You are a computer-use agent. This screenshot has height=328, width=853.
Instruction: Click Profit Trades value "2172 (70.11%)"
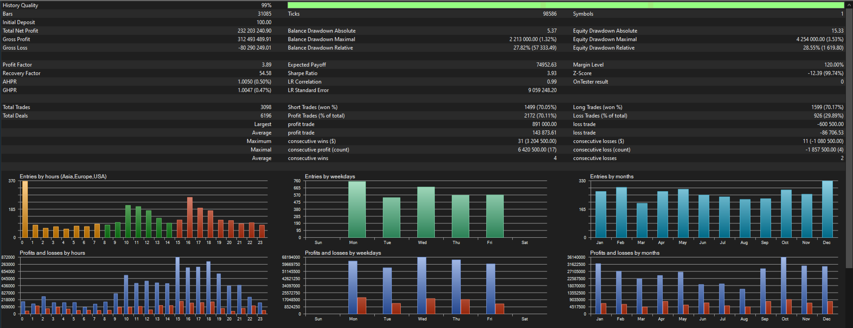coord(540,116)
